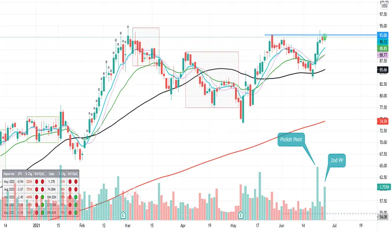This screenshot has width=392, height=231.
Task: Click the tallest green volume bar under Pocket Pivot
Action: (x=318, y=193)
